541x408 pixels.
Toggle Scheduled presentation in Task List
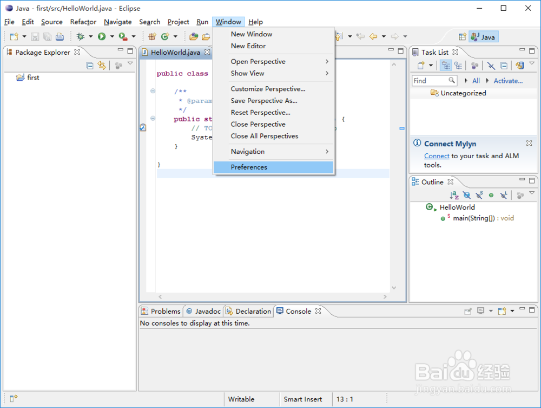point(458,66)
